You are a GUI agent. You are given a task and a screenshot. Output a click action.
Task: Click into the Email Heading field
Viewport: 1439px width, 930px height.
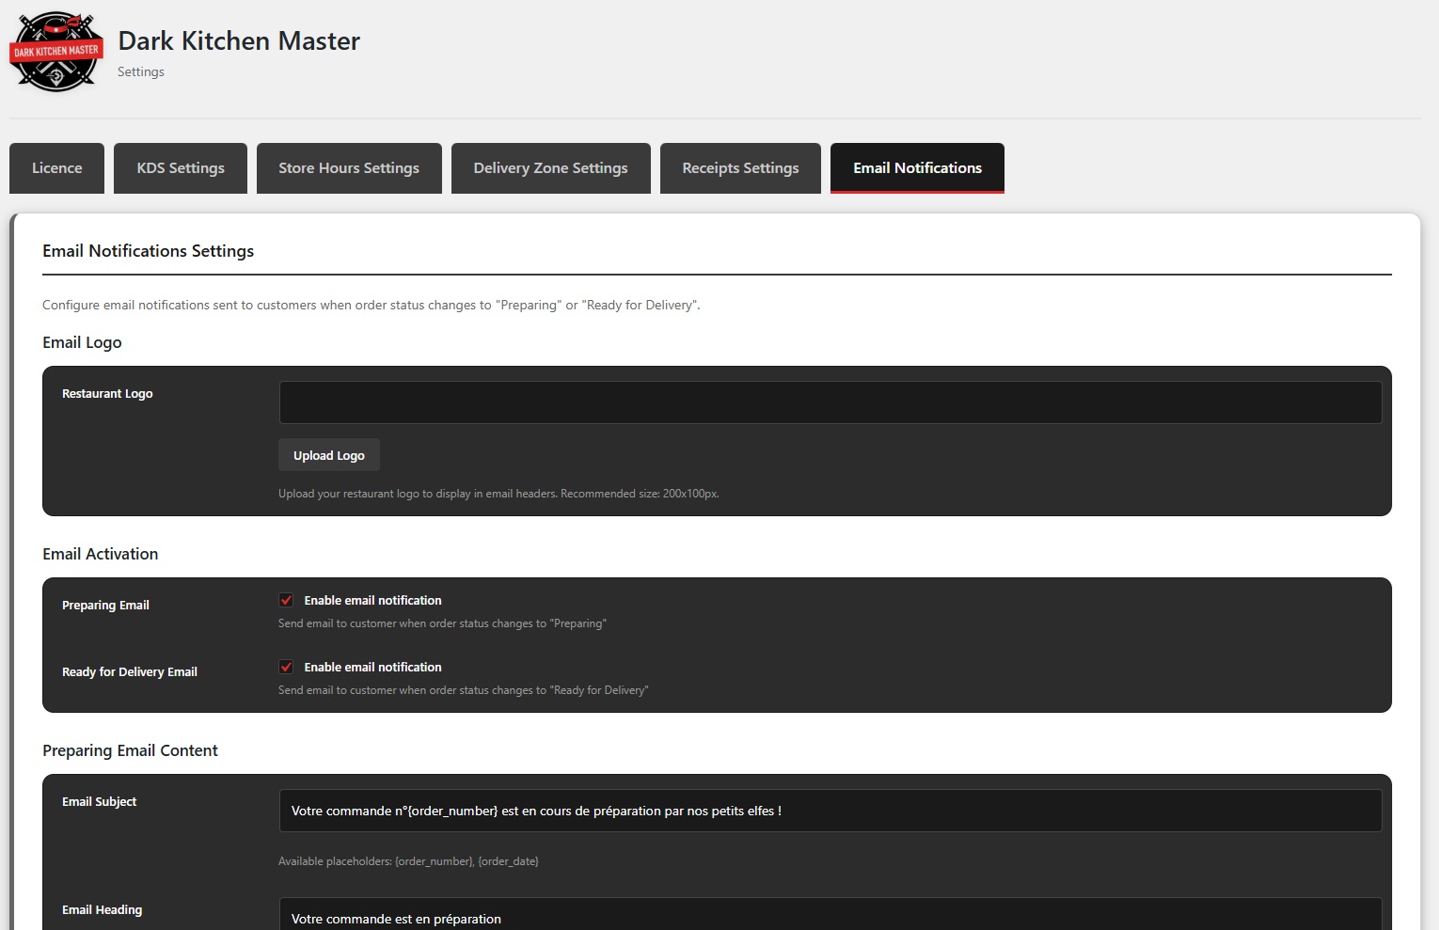pos(830,914)
